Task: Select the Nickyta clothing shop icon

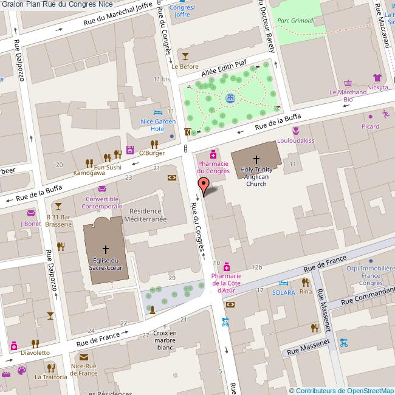Action: tap(377, 78)
